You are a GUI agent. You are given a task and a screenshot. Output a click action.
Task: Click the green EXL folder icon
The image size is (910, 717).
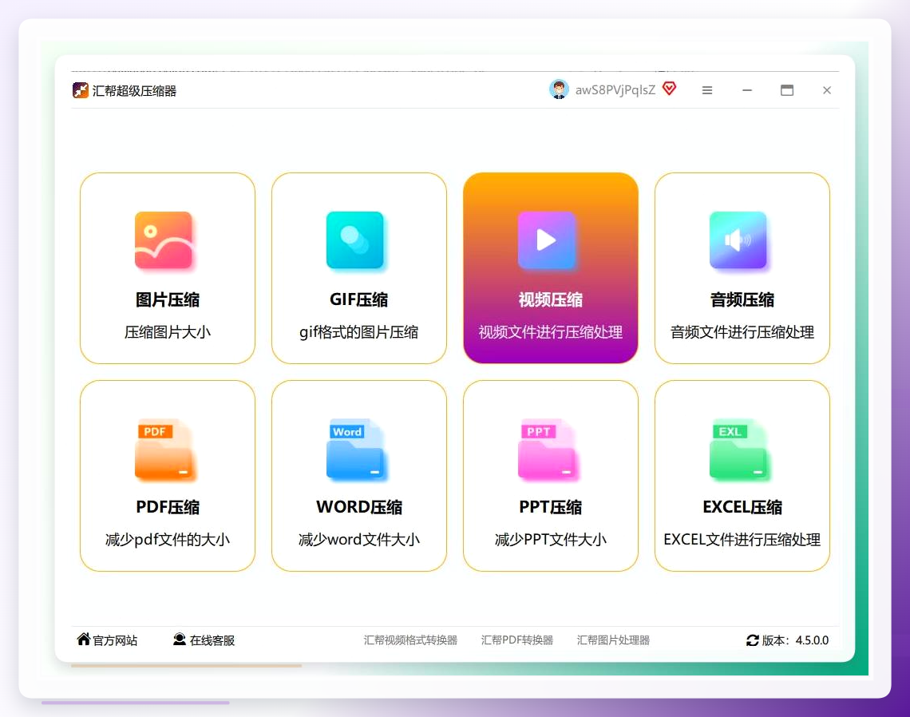click(x=739, y=450)
